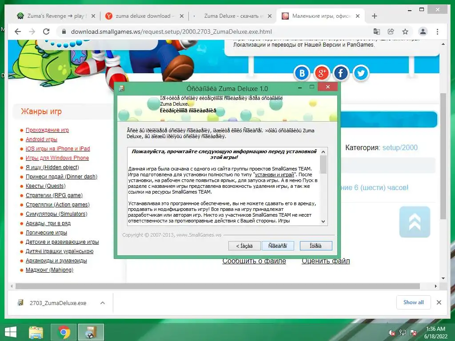The height and width of the screenshot is (341, 455).
Task: Open Логические игры genre link
Action: tap(46, 233)
